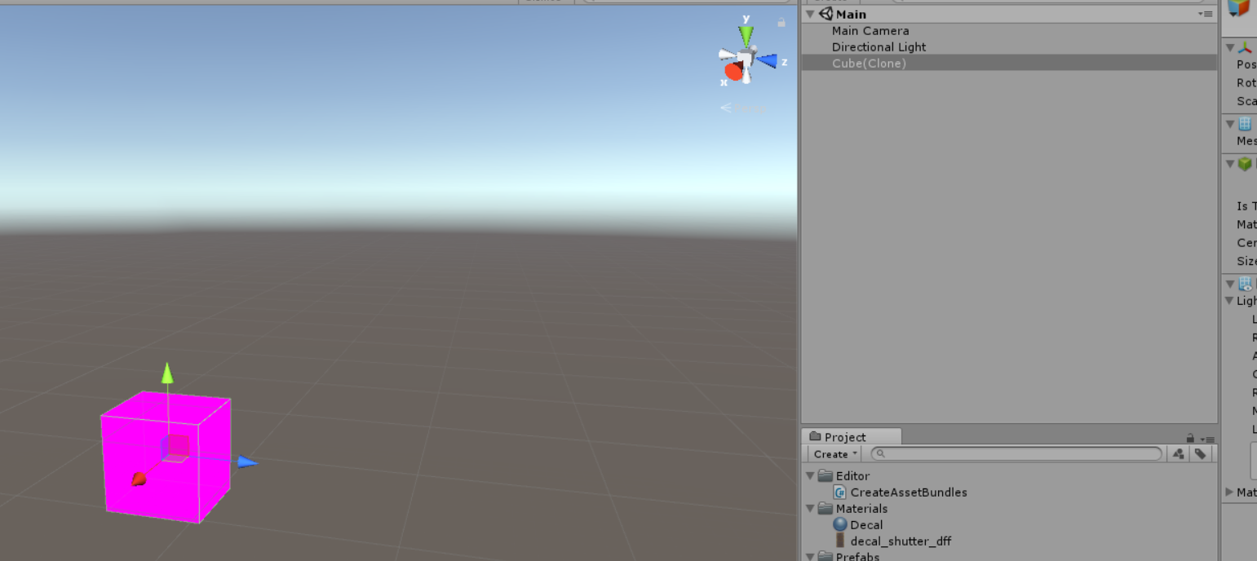Click the red X axis cone on scene gizmo
Viewport: 1257px width, 561px height.
coord(733,72)
